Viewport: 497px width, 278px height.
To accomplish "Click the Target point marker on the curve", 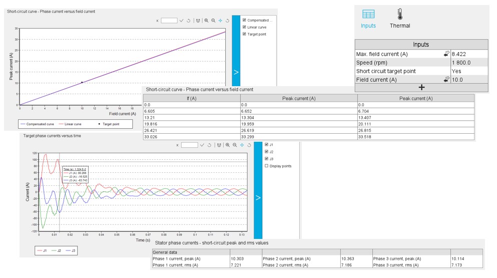I will 82,82.
